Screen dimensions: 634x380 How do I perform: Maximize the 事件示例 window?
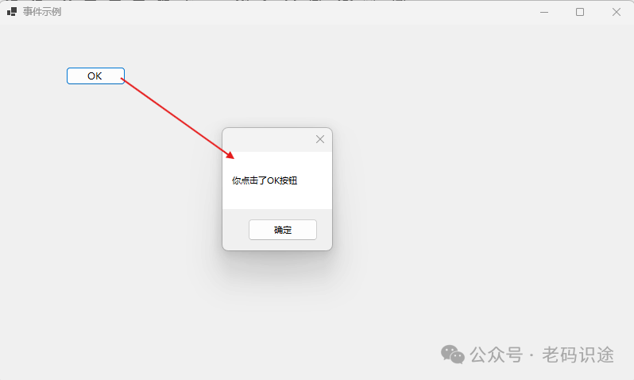[580, 12]
